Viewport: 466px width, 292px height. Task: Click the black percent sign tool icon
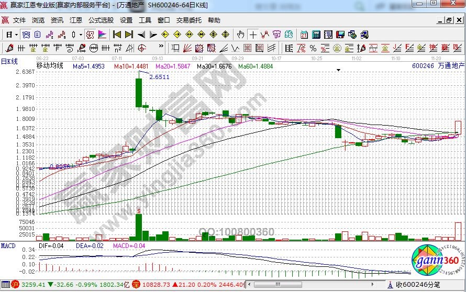[313, 49]
